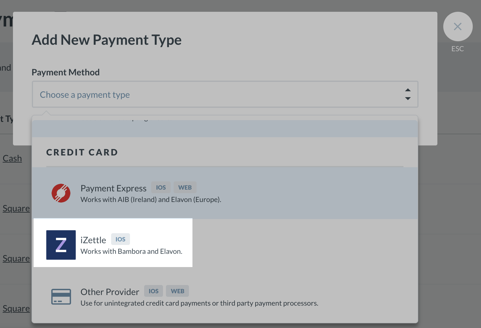
Task: Click the ESC label under close button
Action: tap(458, 49)
